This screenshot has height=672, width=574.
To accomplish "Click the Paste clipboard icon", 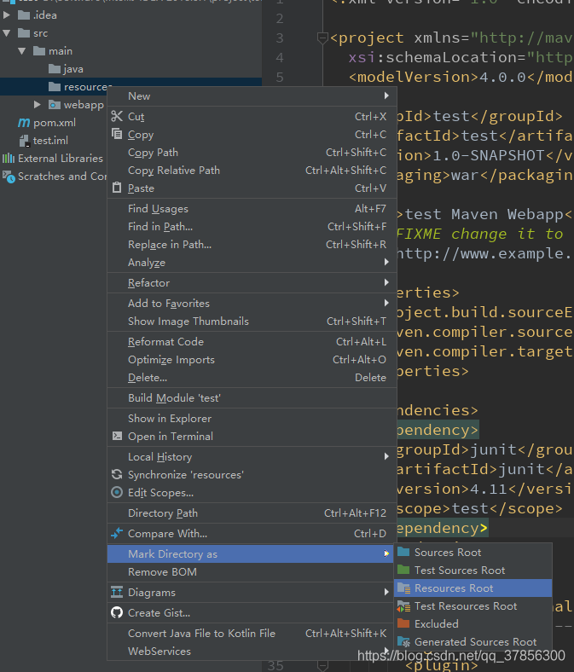I will [x=117, y=188].
